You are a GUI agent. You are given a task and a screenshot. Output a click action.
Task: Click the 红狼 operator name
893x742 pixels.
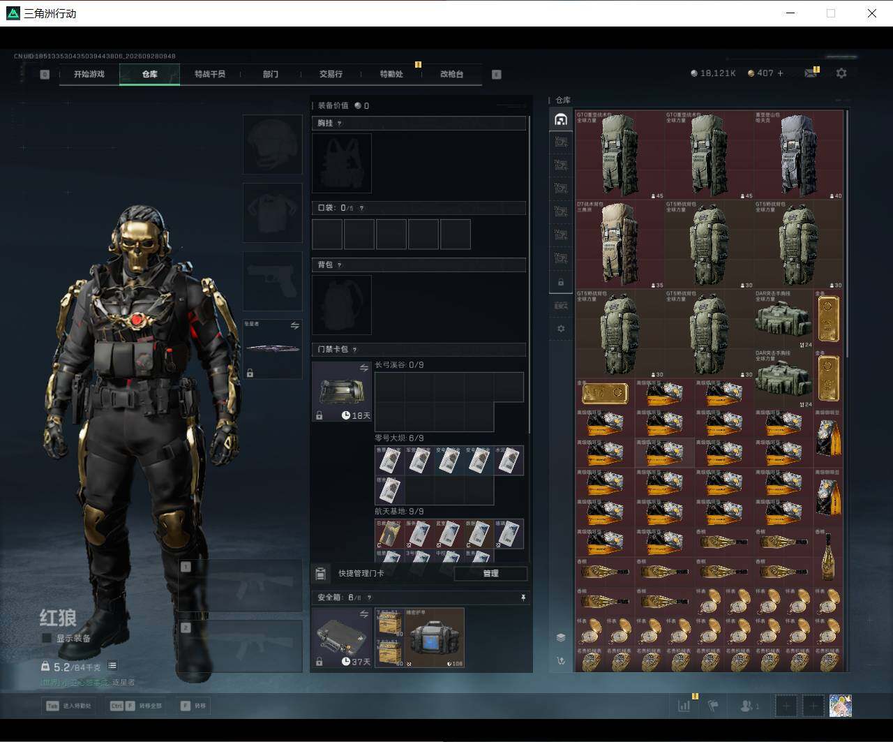pos(58,618)
